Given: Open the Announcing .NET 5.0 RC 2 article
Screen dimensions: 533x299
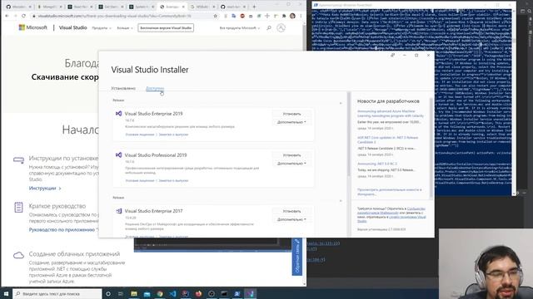Looking at the screenshot, I should [x=377, y=164].
